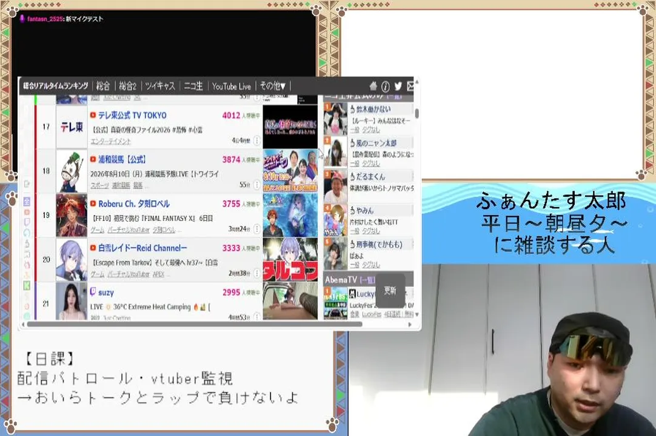The image size is (656, 436).
Task: Open the 浦和競馬 horse mascot avatar
Action: click(72, 171)
